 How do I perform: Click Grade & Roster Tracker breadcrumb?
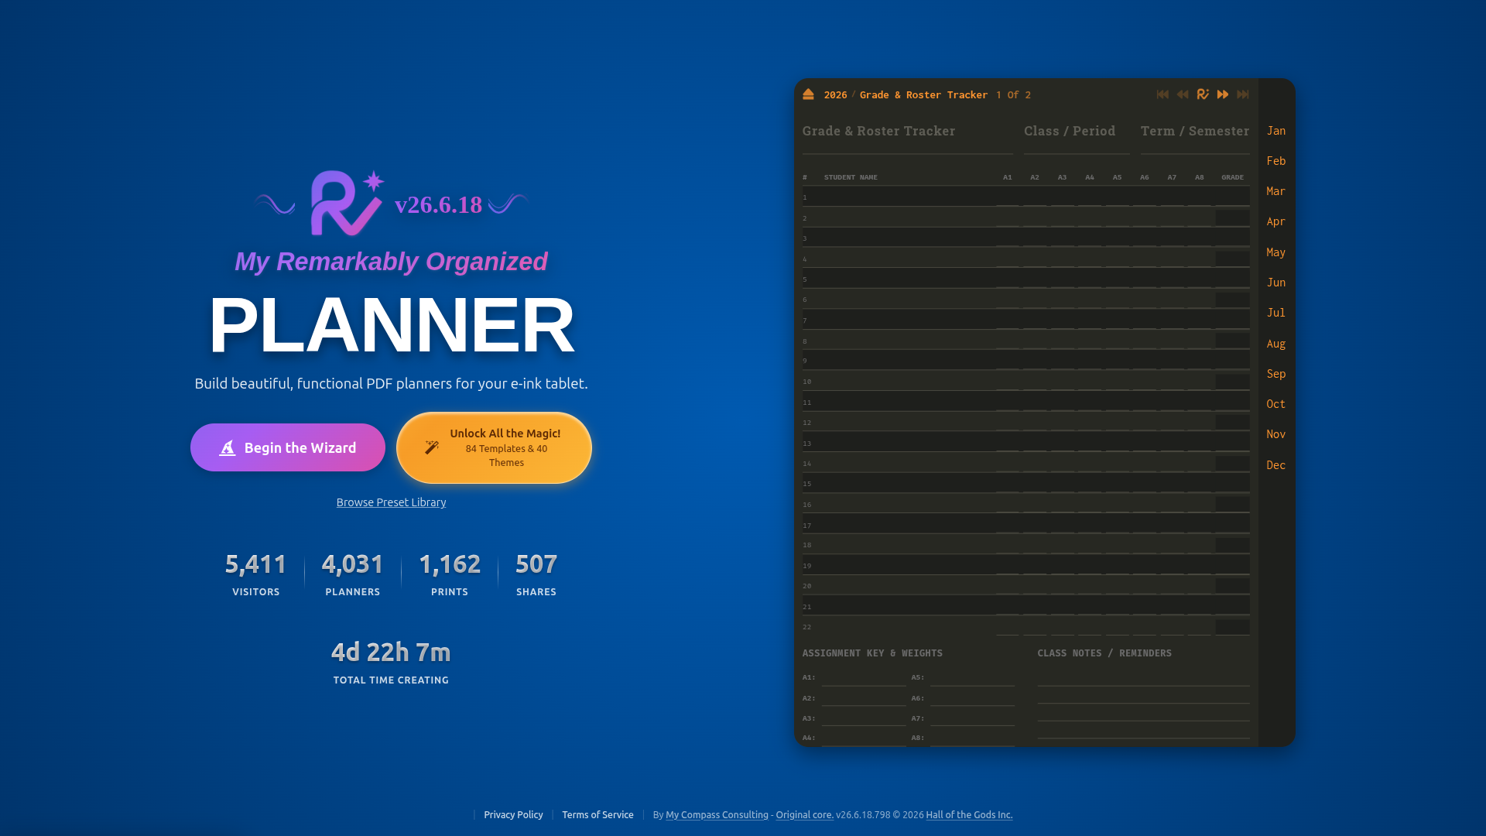(923, 94)
